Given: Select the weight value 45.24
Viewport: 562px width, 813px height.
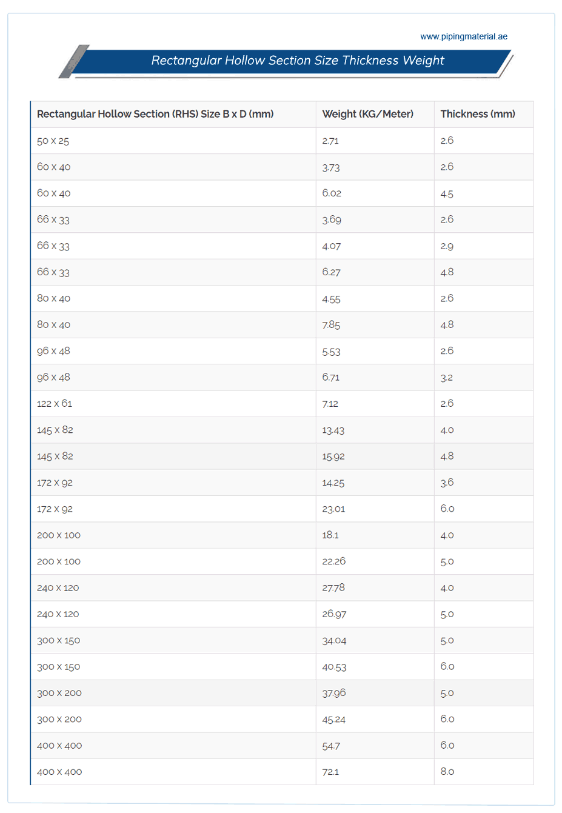Looking at the screenshot, I should [334, 719].
